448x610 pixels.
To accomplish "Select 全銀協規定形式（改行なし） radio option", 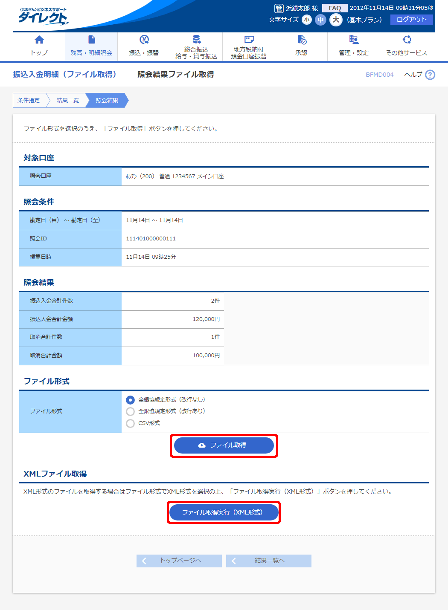I will click(x=131, y=400).
